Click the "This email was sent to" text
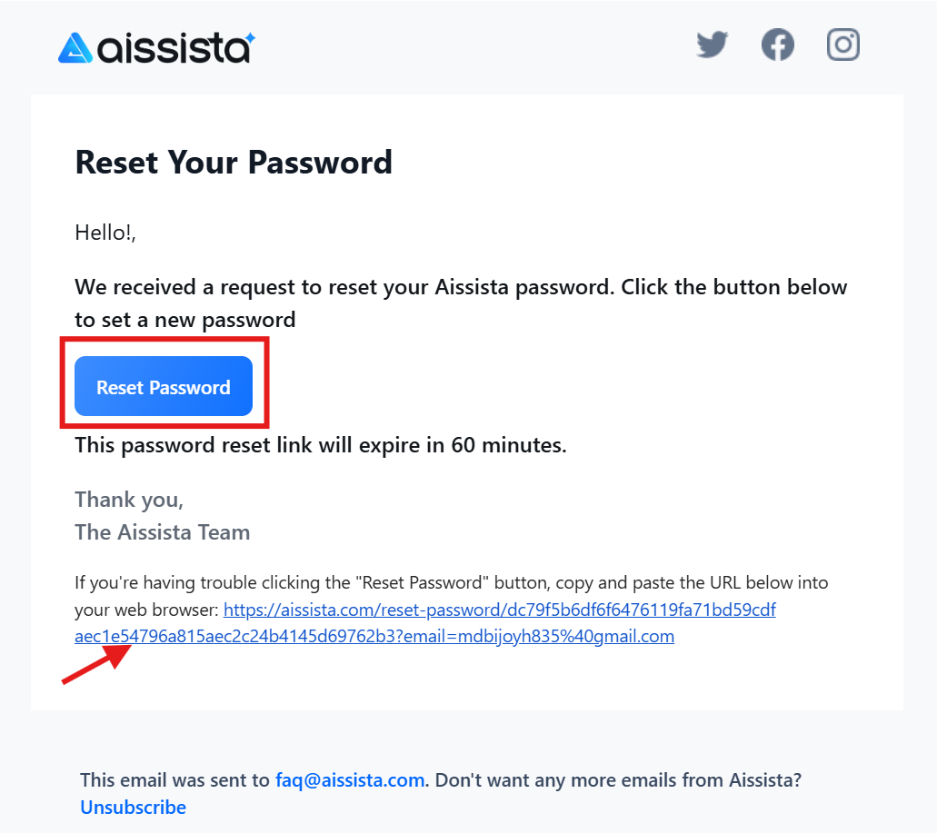This screenshot has width=937, height=833. (175, 779)
